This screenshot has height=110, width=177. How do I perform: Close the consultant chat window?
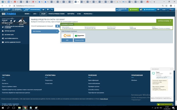point(172,69)
